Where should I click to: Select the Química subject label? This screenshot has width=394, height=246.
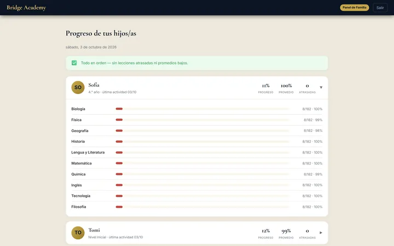click(78, 174)
